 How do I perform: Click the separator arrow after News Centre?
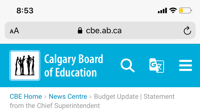point(90,97)
